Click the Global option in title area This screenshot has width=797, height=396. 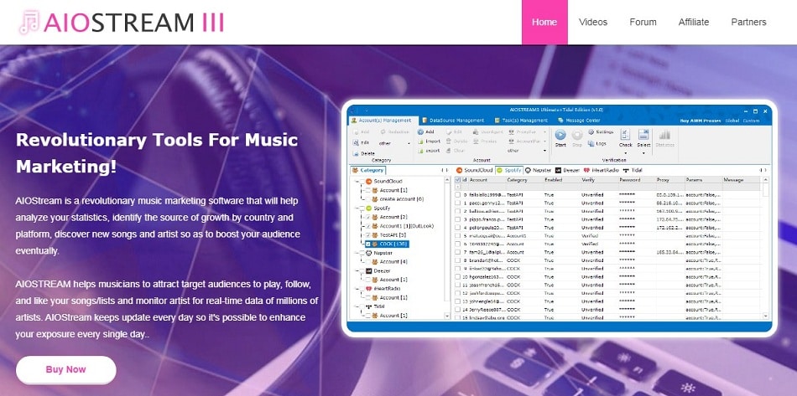click(732, 121)
